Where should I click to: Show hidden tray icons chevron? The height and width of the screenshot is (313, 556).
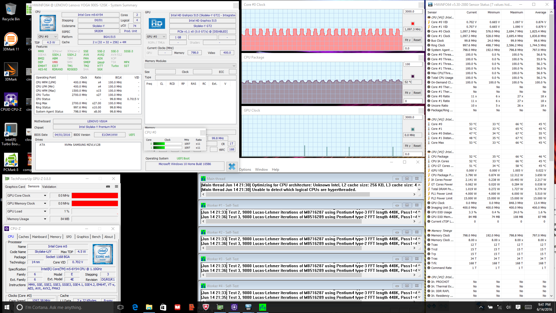point(481,307)
